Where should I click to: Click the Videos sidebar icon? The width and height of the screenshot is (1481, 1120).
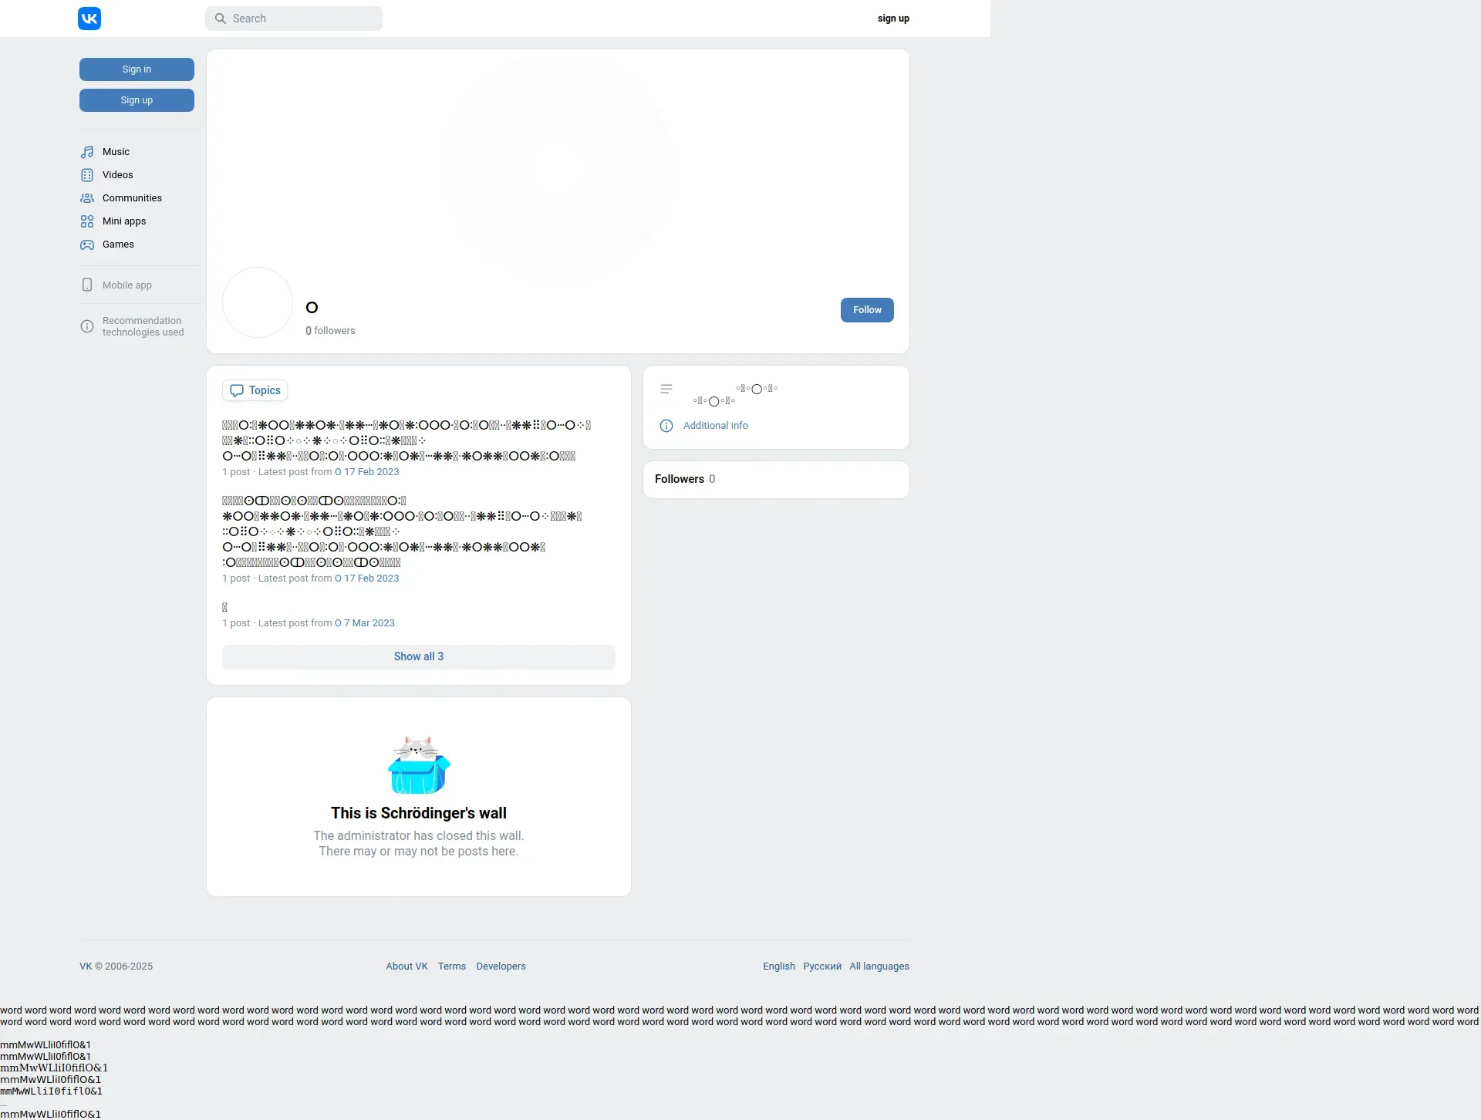(87, 175)
